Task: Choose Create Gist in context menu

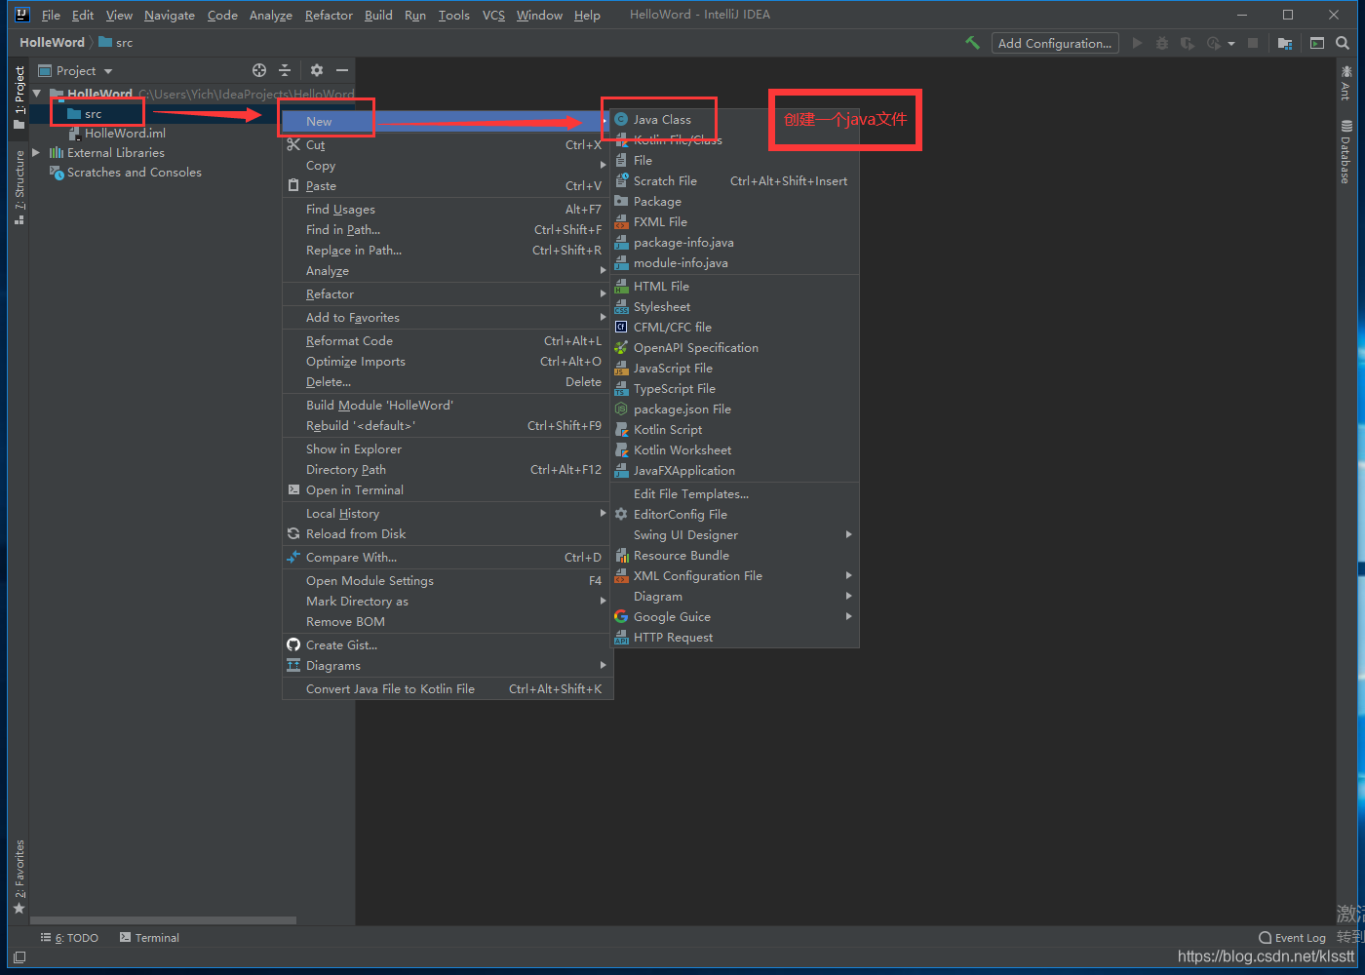Action: point(447,644)
